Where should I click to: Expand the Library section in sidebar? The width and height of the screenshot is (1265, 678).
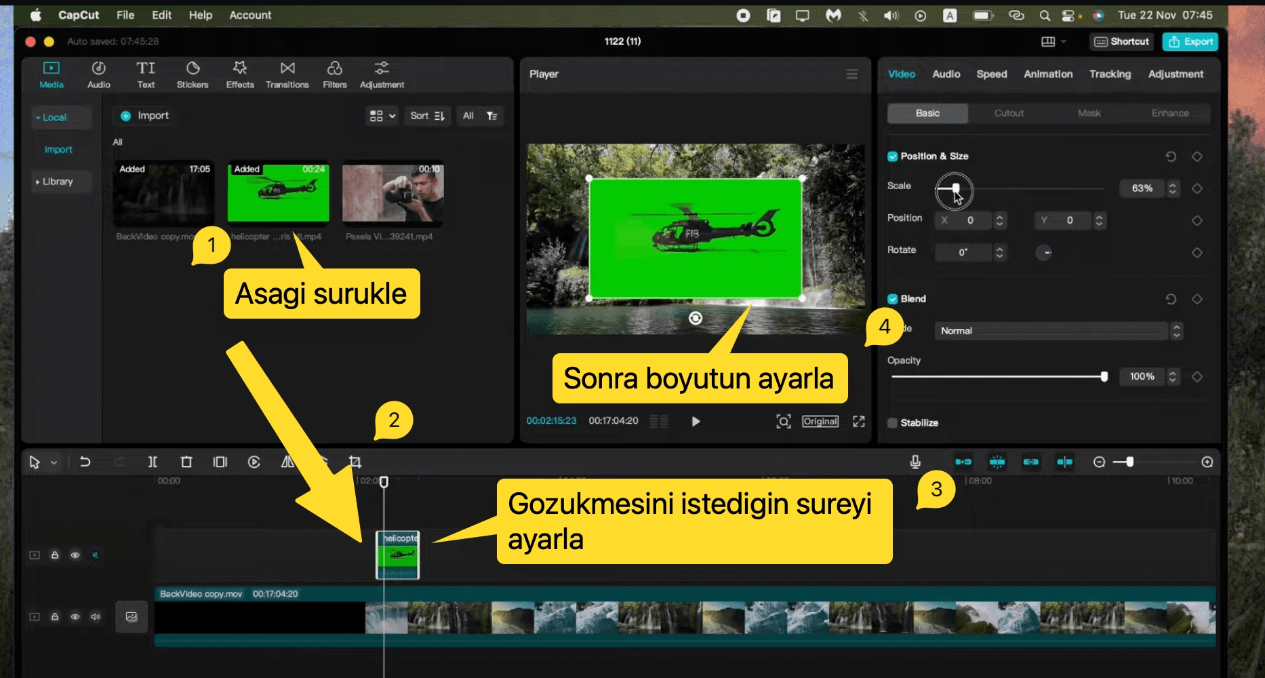pos(57,182)
